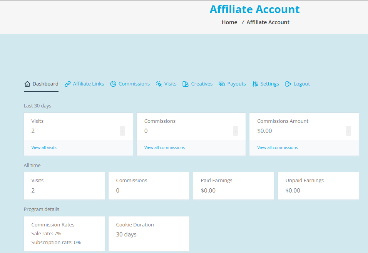Click the Payouts money icon
This screenshot has width=368, height=253.
click(222, 84)
